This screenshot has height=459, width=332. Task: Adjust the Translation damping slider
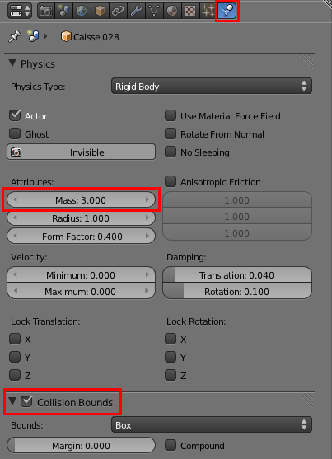tap(237, 275)
